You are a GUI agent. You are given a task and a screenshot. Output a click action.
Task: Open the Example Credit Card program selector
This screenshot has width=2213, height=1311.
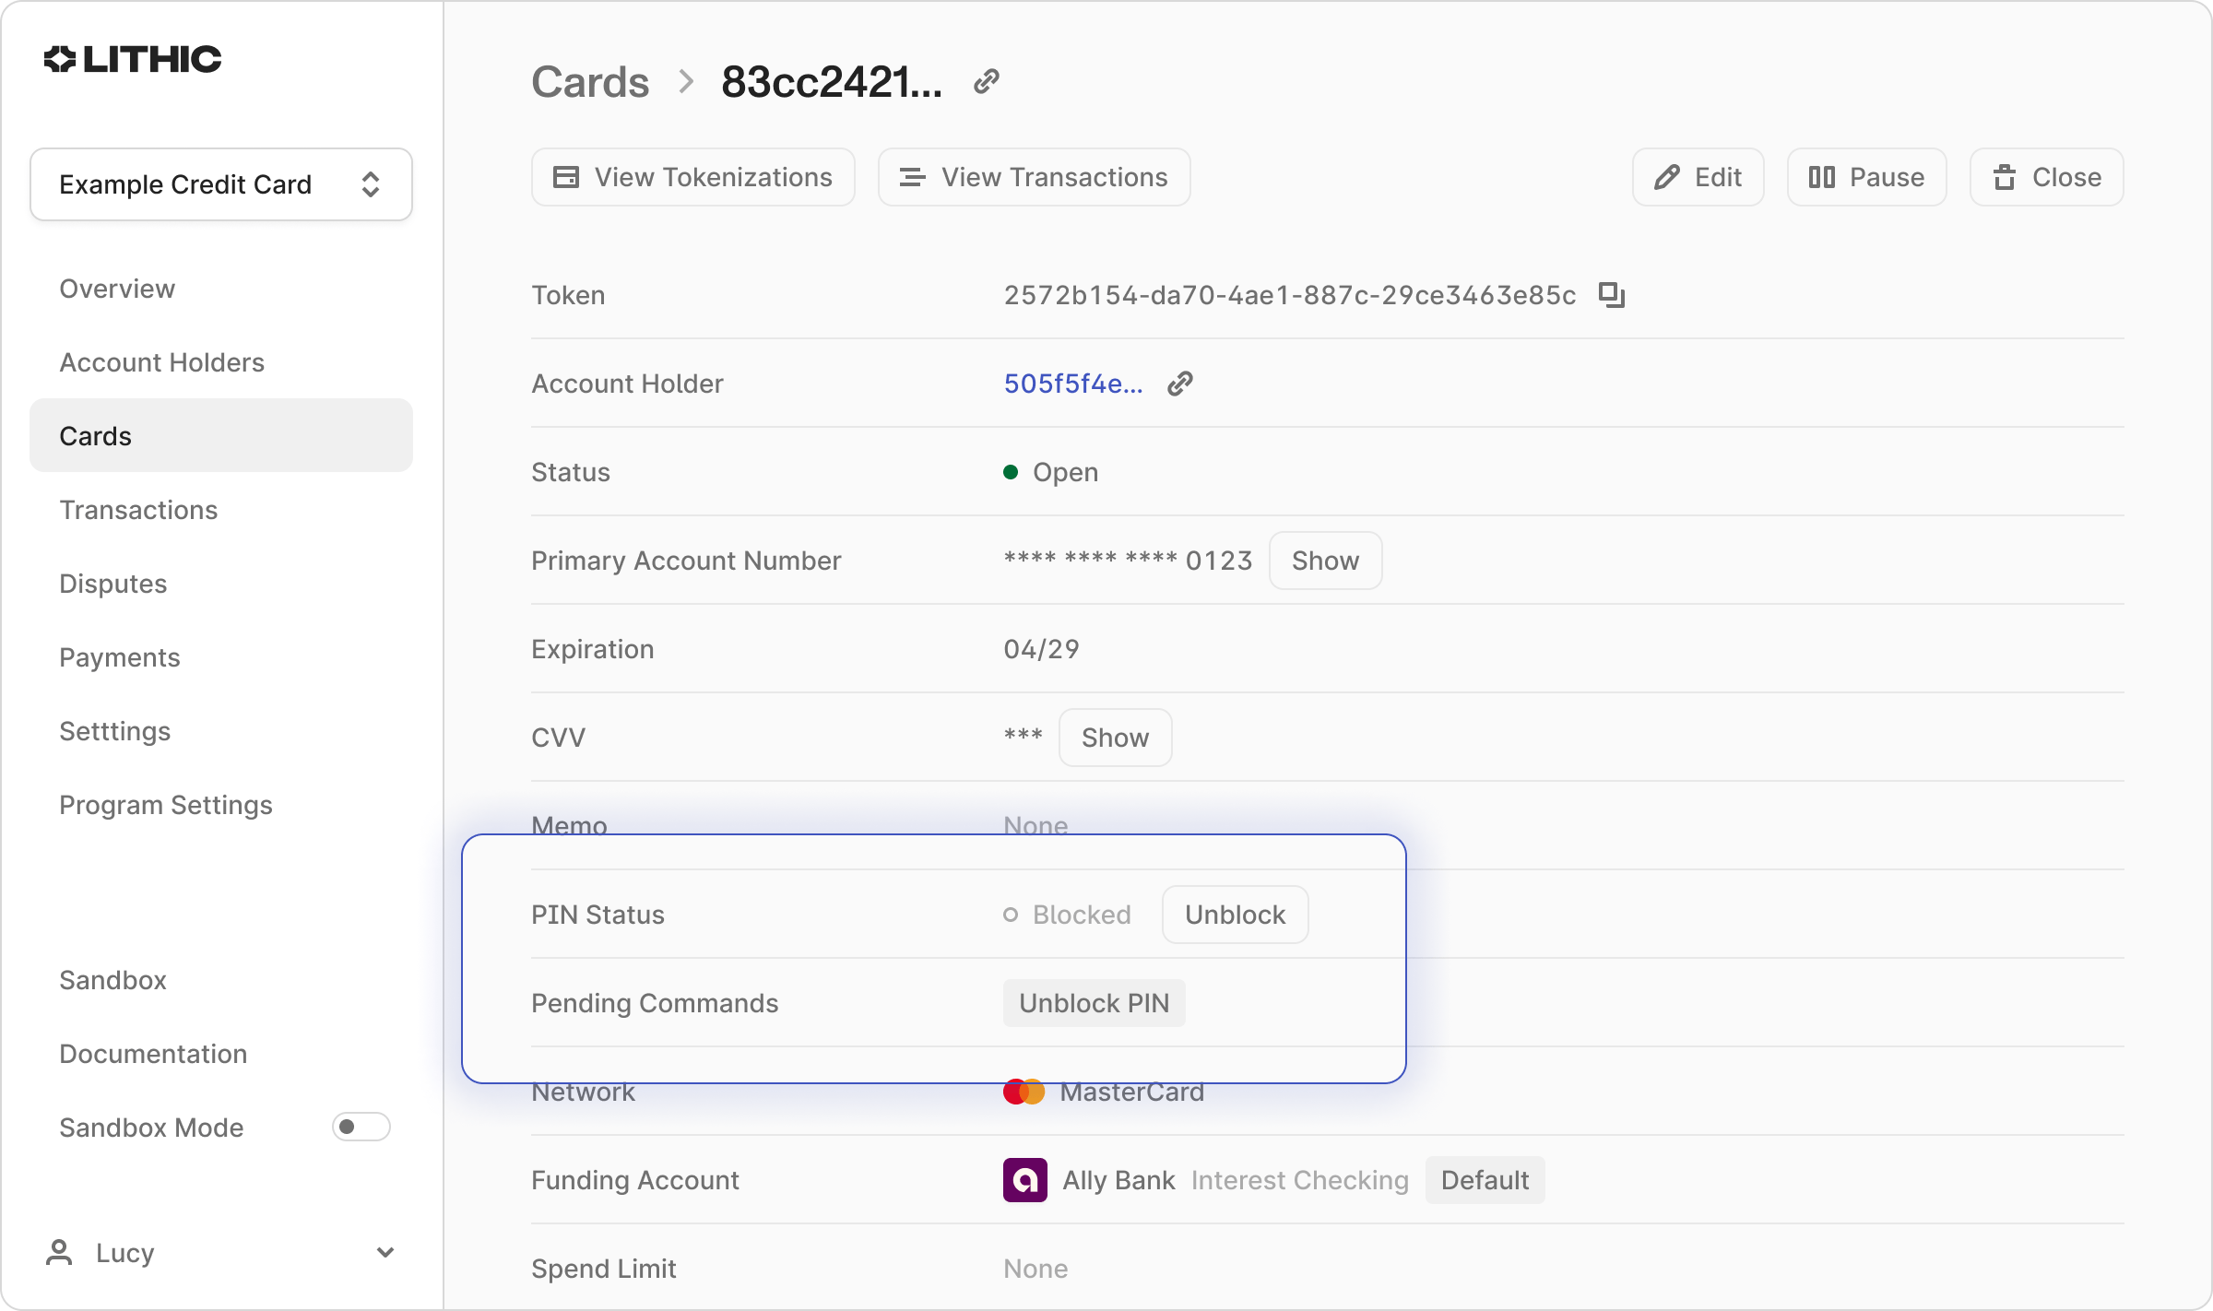(x=220, y=183)
